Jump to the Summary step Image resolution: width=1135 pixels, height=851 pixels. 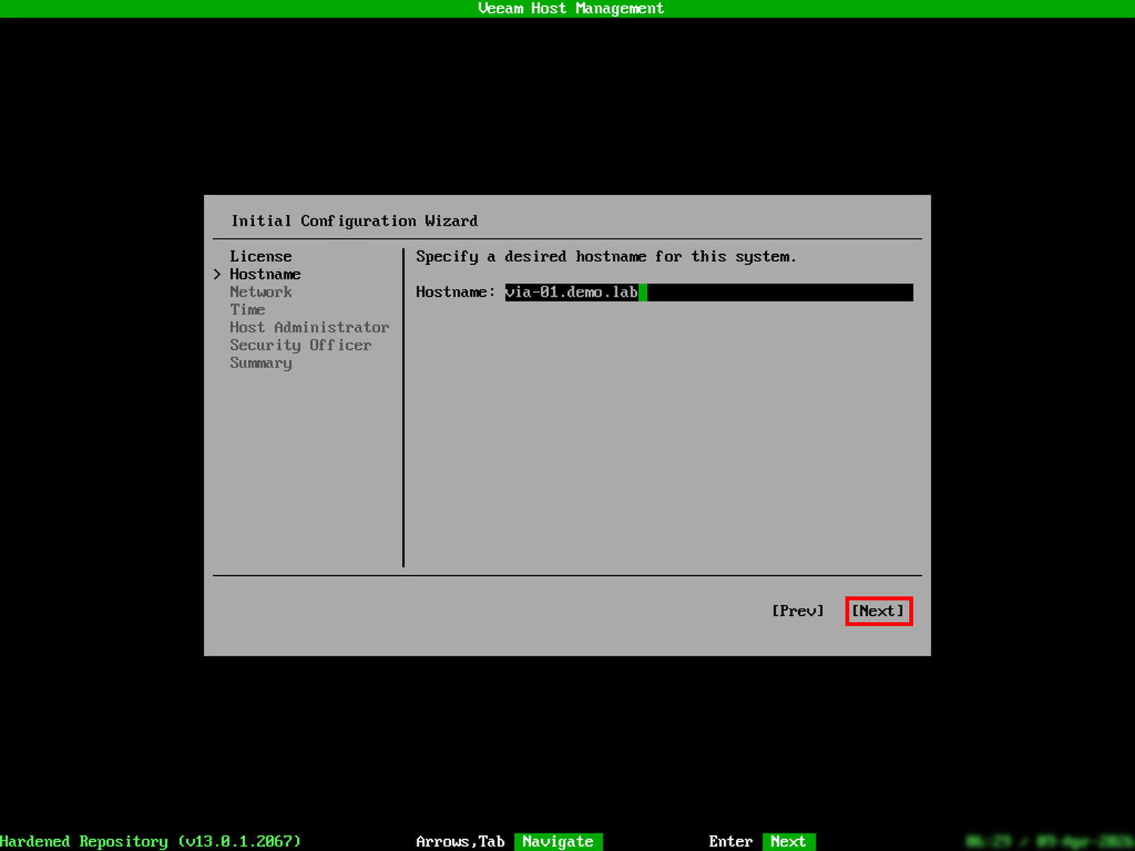260,362
